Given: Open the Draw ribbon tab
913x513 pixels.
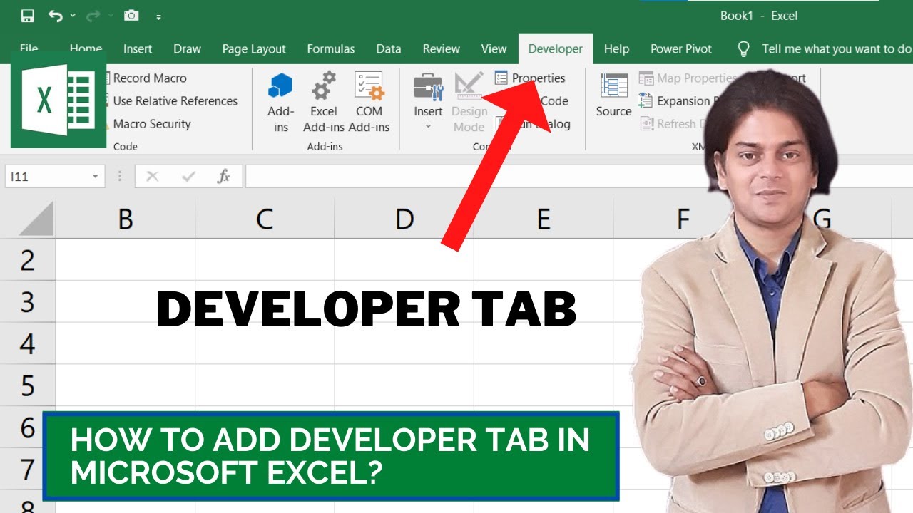Looking at the screenshot, I should [187, 49].
